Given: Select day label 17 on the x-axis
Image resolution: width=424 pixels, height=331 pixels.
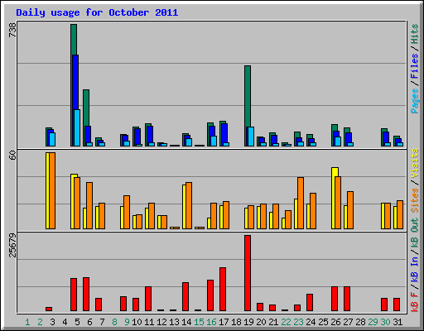Looking at the screenshot, I should click(x=224, y=322).
